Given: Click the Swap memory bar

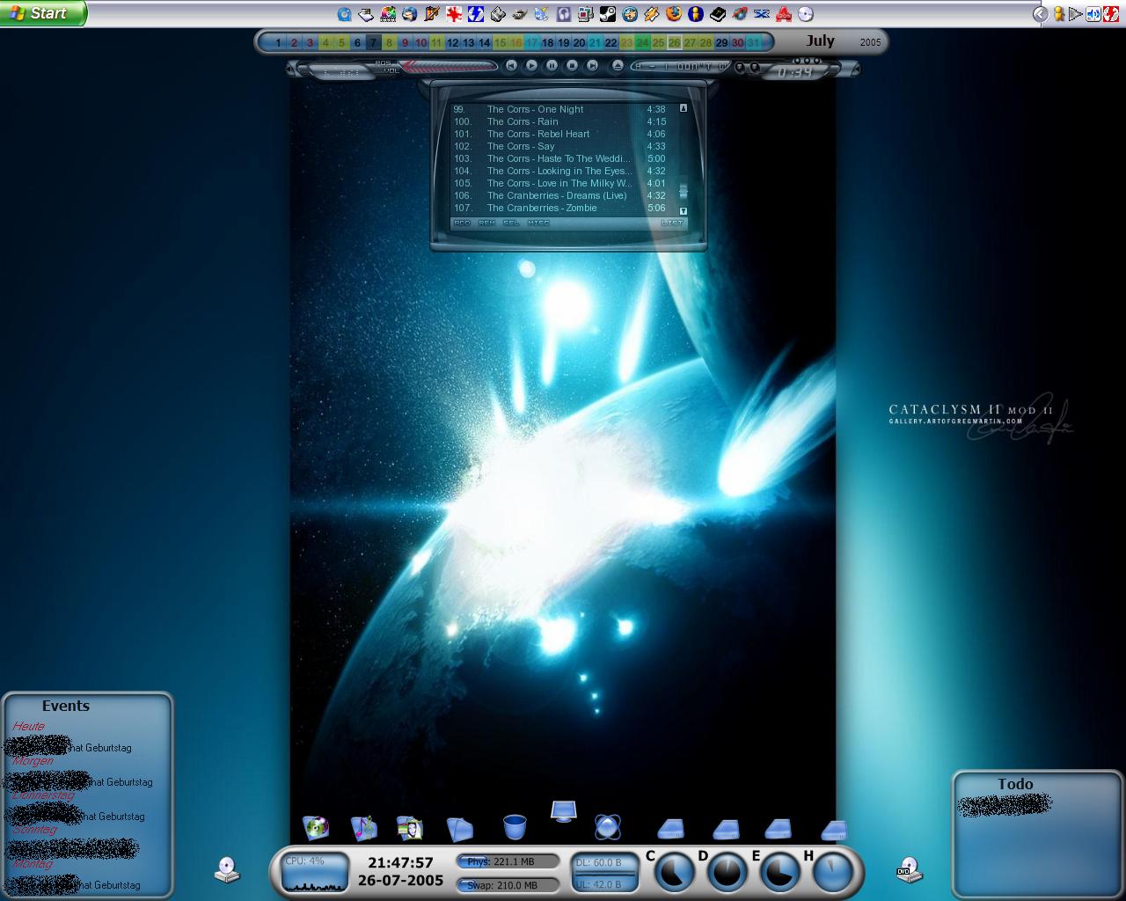Looking at the screenshot, I should [x=508, y=884].
